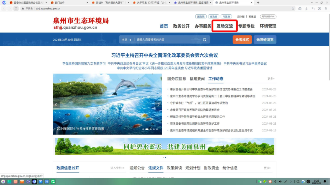Open the 办事服务 navigation item

pos(203,26)
